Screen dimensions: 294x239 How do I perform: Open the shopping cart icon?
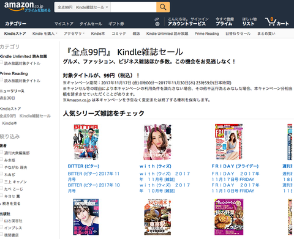(277, 21)
